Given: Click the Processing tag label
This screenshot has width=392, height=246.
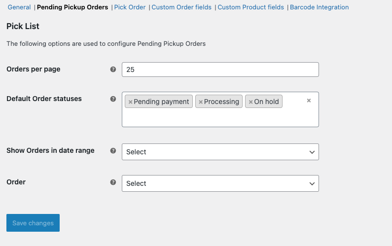Looking at the screenshot, I should pos(221,102).
